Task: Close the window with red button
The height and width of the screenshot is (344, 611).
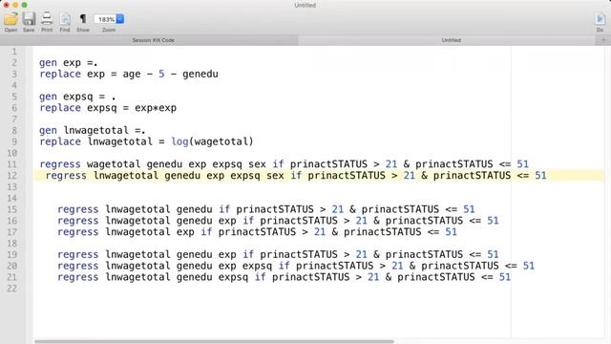Action: [7, 5]
